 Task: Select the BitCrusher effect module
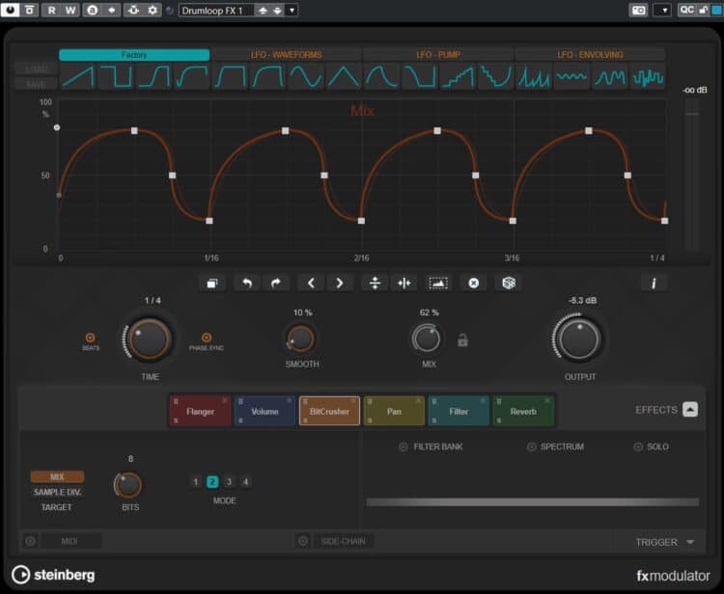click(x=329, y=411)
